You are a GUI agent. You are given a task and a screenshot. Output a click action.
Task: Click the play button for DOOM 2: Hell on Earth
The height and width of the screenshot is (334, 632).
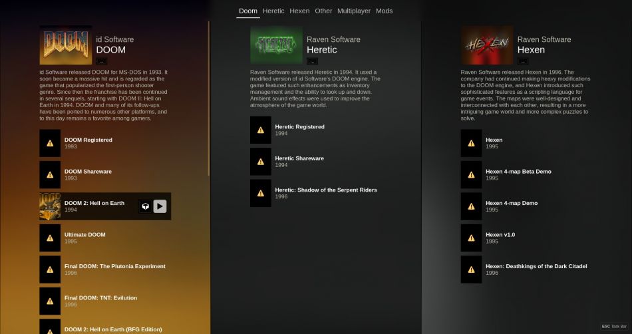pos(160,206)
